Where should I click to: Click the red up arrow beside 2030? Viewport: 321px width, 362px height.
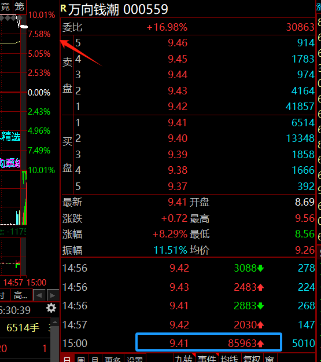261,325
